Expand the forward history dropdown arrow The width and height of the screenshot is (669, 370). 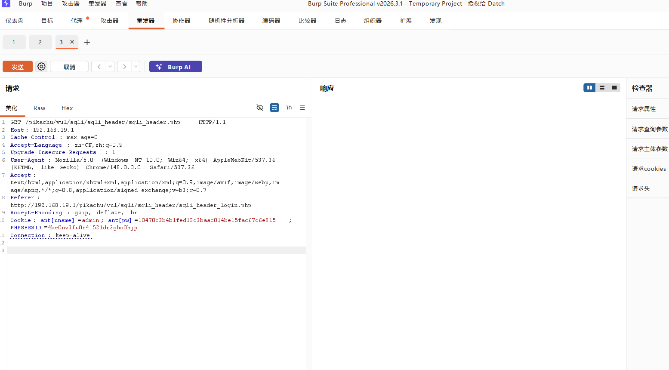point(136,67)
